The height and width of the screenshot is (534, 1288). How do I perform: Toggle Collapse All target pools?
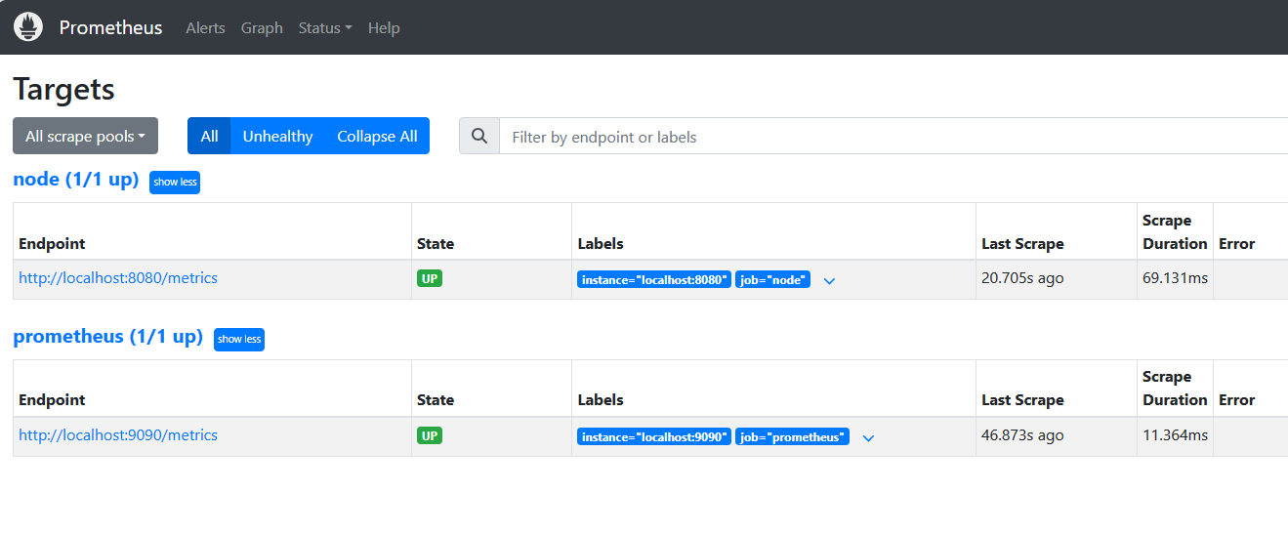pyautogui.click(x=377, y=137)
